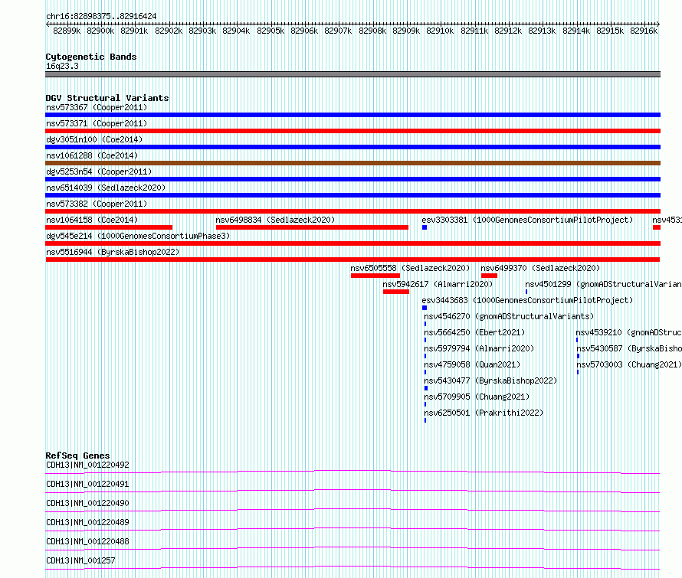Select nsv4546270 (gnomADStructuralVariants) label
Screen dimensions: 682x578
click(509, 316)
